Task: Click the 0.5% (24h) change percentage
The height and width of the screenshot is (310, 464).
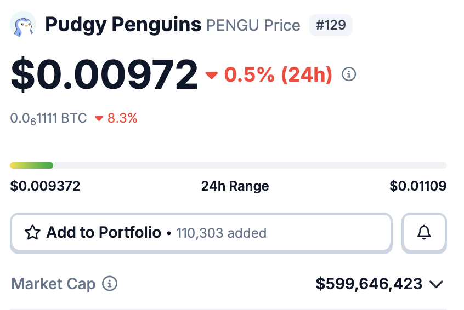Action: click(x=278, y=74)
